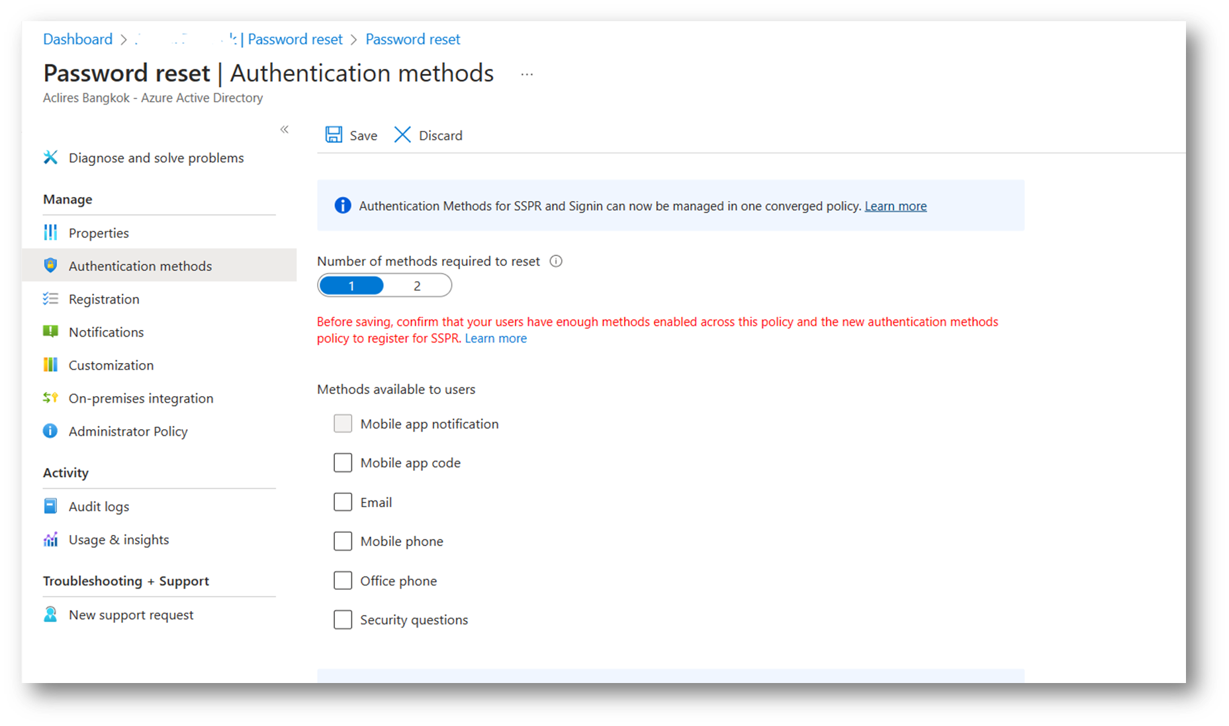Enable Security questions for users
Image resolution: width=1229 pixels, height=726 pixels.
tap(342, 620)
